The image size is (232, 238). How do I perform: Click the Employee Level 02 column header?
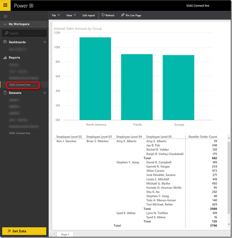[69, 137]
